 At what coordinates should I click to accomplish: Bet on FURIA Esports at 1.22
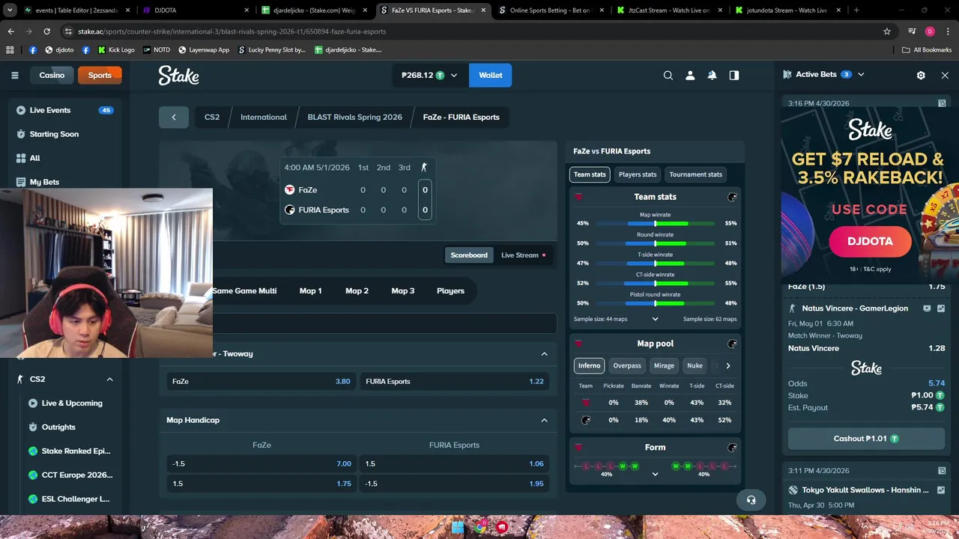[455, 381]
